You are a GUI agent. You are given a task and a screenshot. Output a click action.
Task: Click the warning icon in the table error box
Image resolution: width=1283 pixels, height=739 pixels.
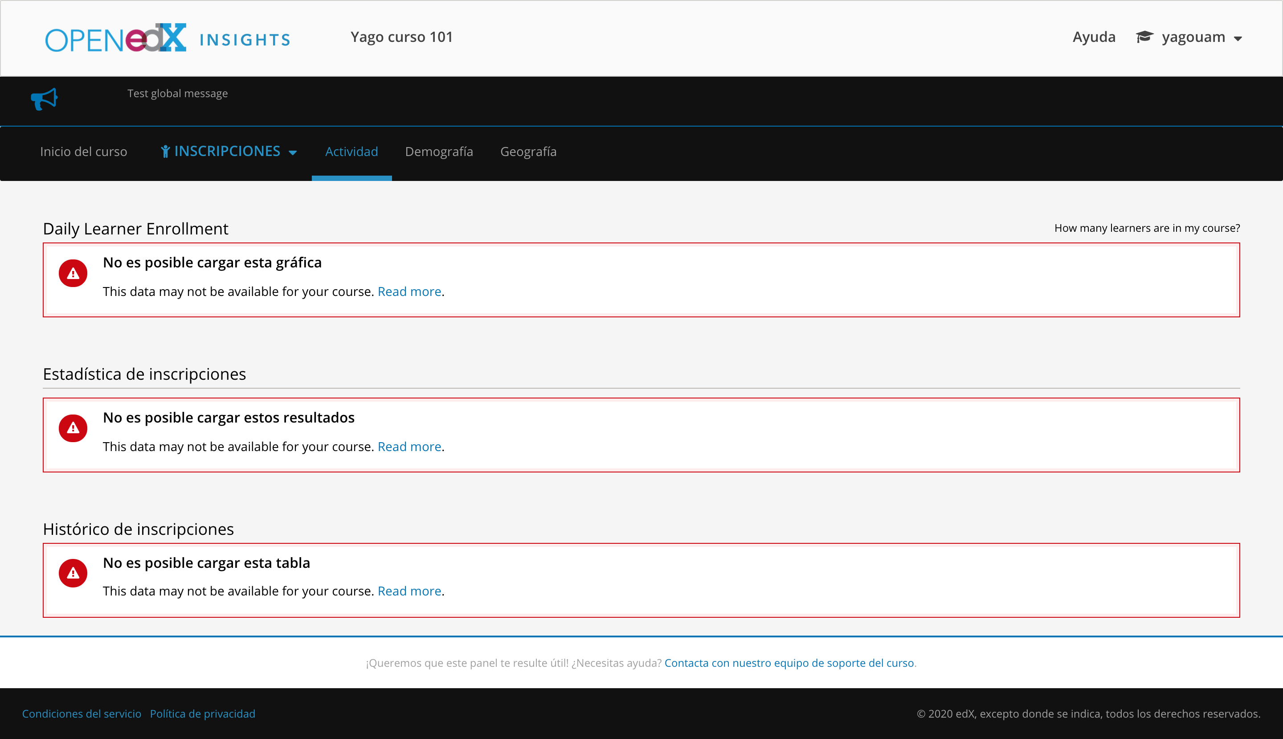click(73, 574)
